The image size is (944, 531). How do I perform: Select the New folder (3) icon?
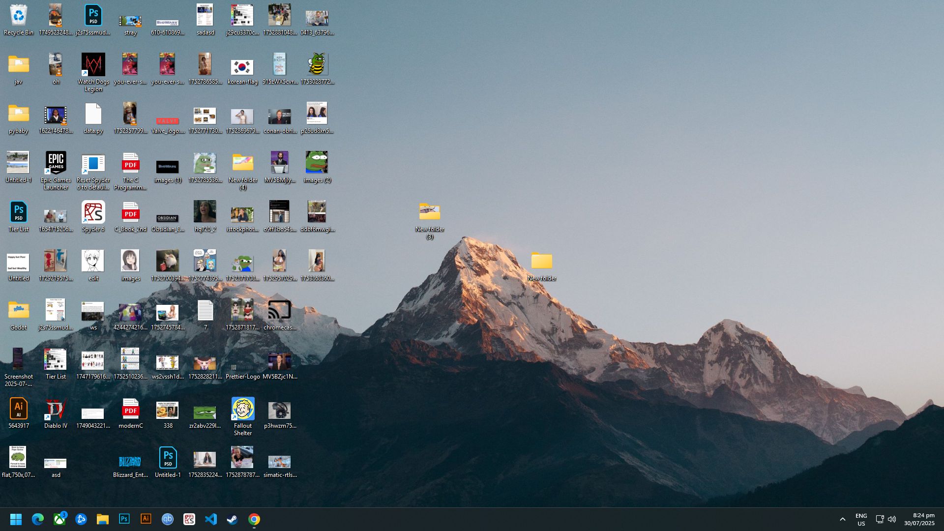click(x=430, y=220)
